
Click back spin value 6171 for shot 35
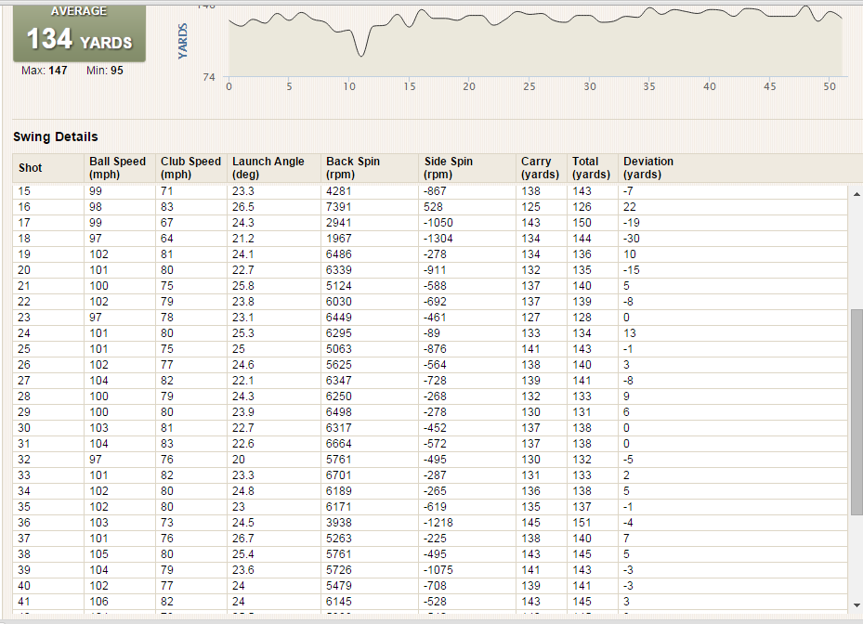(338, 507)
